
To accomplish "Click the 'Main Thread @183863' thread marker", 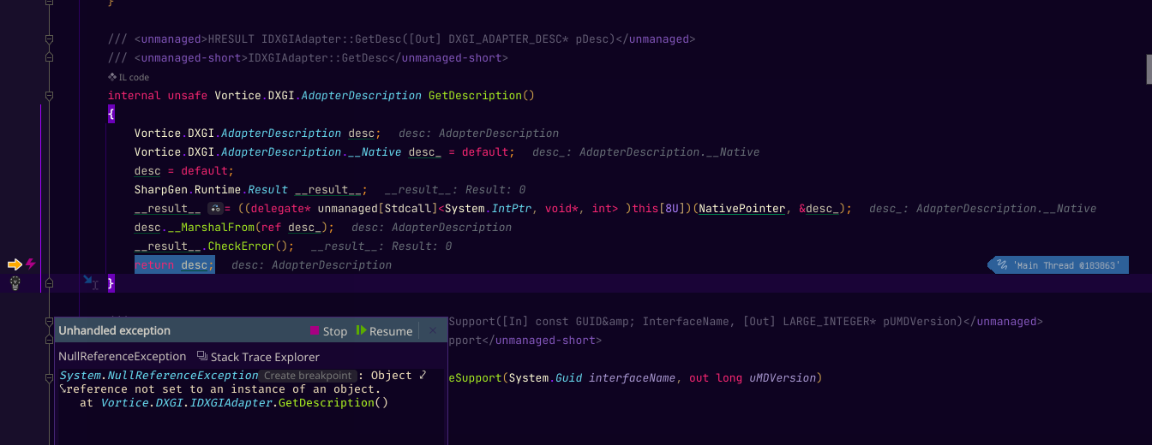I will coord(1059,265).
